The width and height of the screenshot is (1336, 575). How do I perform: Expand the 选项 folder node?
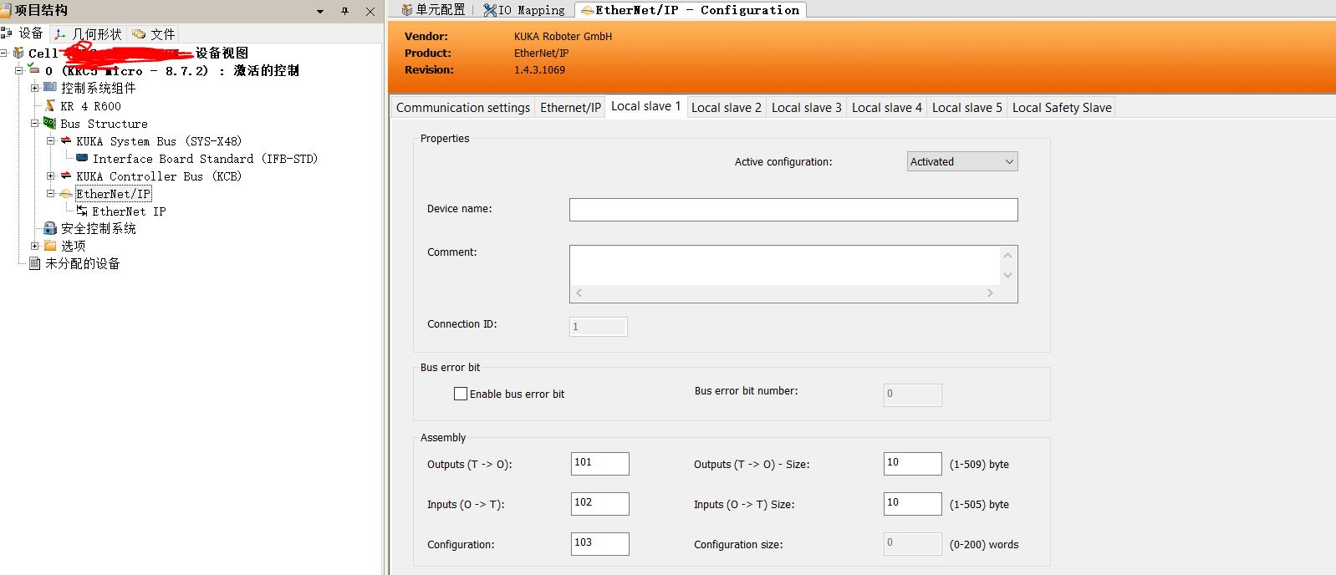click(35, 246)
